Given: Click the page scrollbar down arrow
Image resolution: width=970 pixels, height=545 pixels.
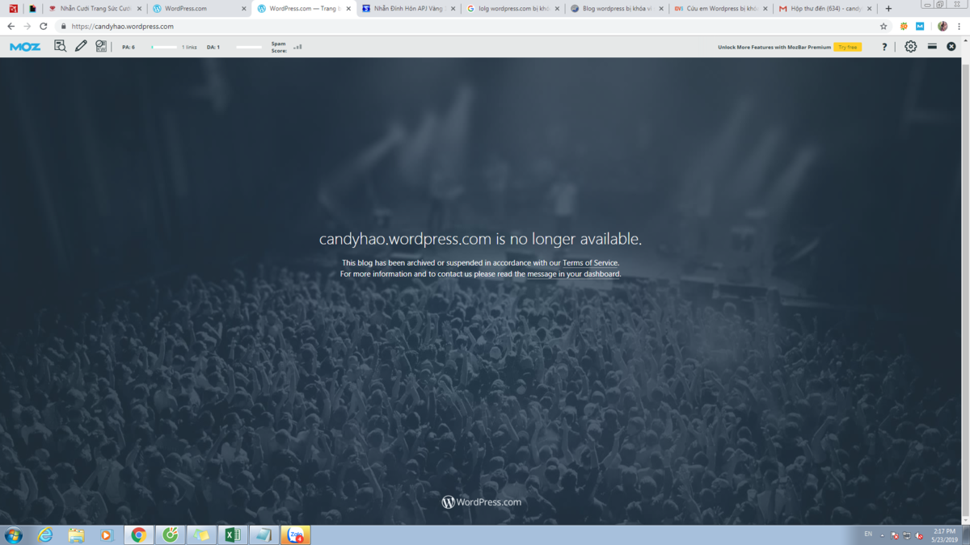Looking at the screenshot, I should (x=965, y=521).
